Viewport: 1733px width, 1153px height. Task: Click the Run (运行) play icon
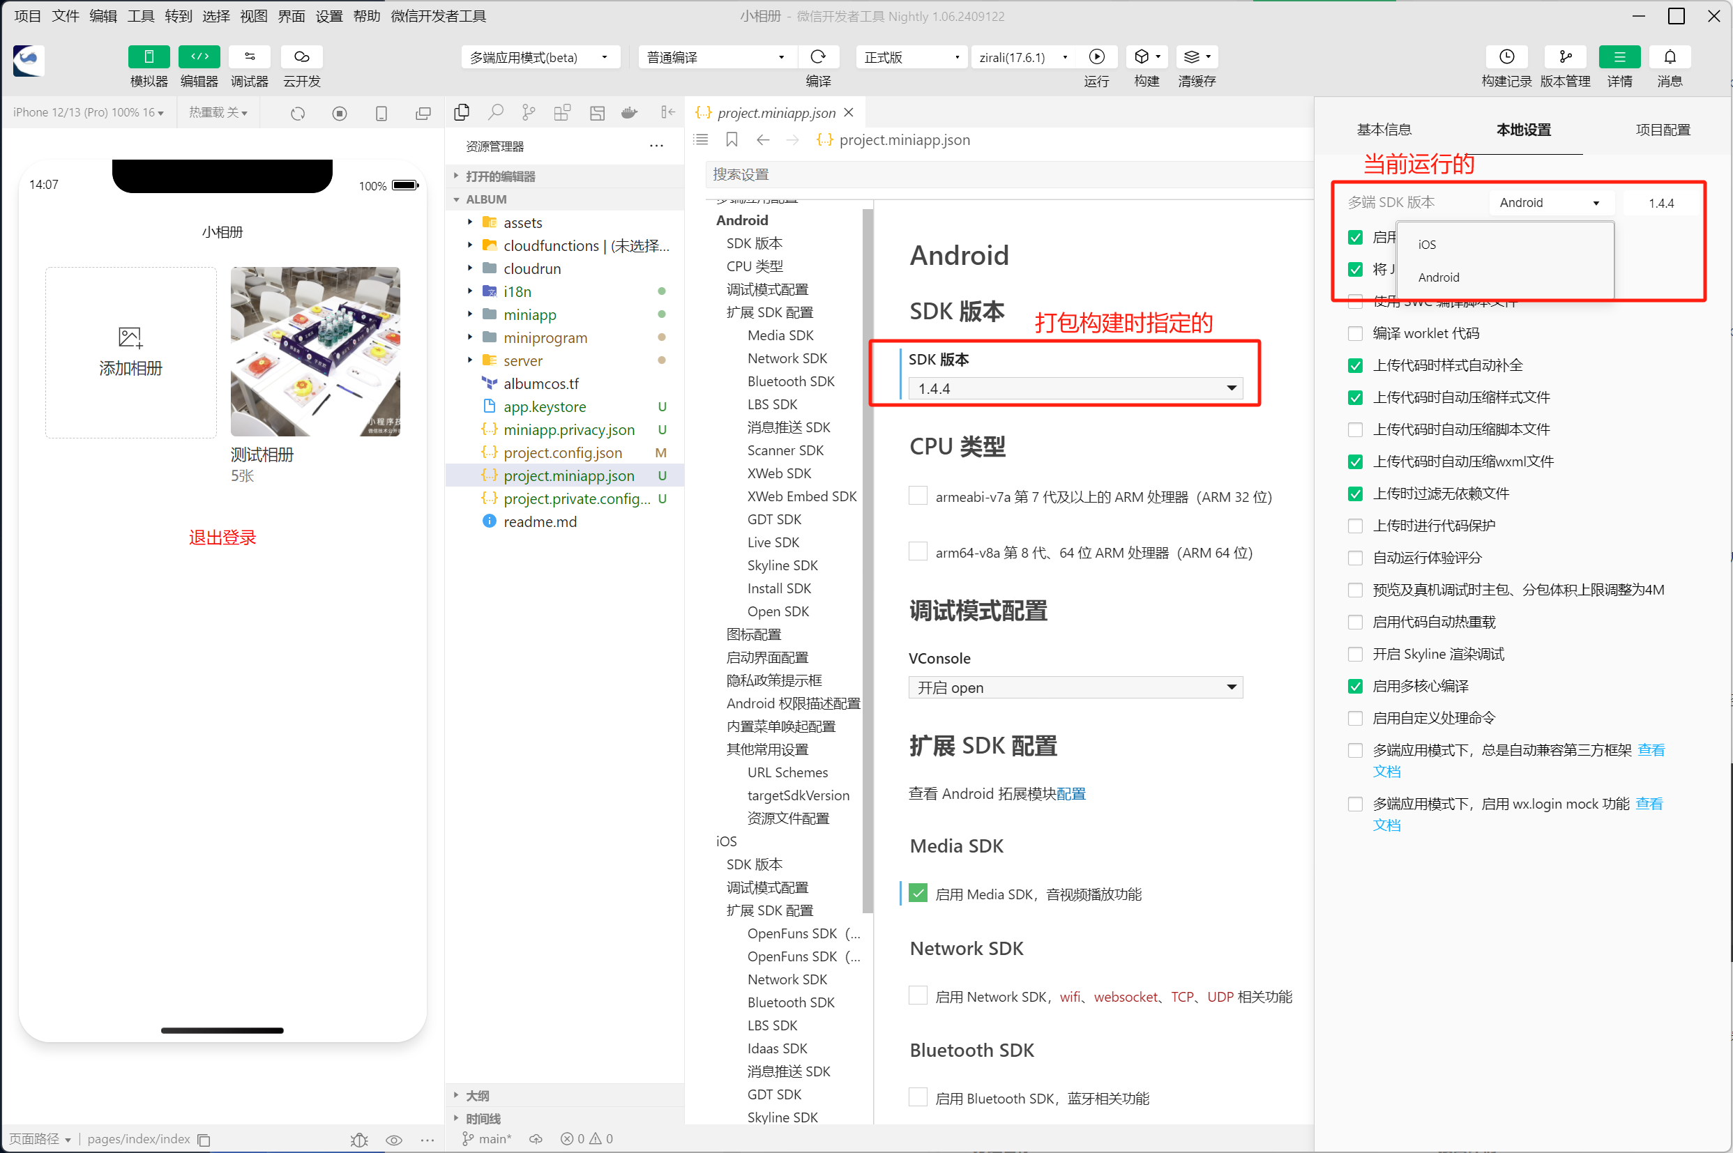pos(1096,56)
